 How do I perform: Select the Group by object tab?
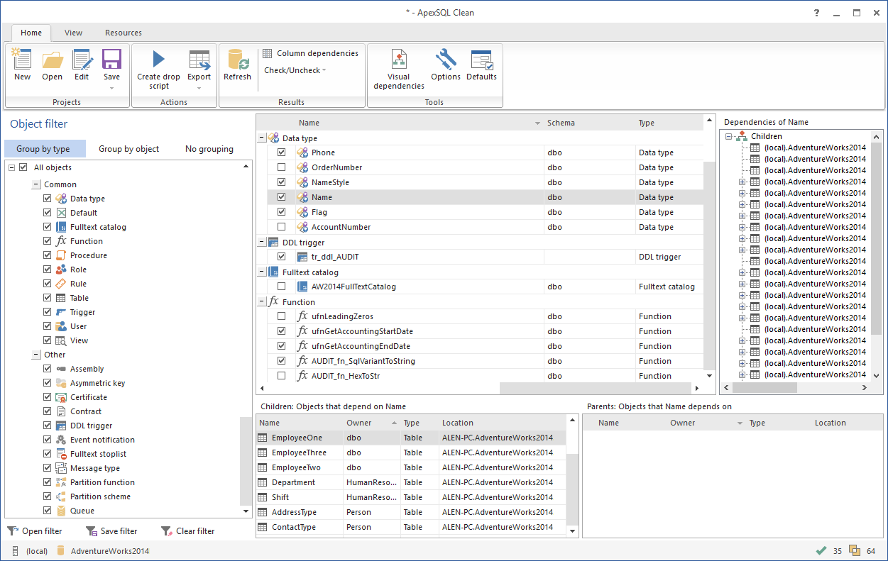[x=128, y=148]
